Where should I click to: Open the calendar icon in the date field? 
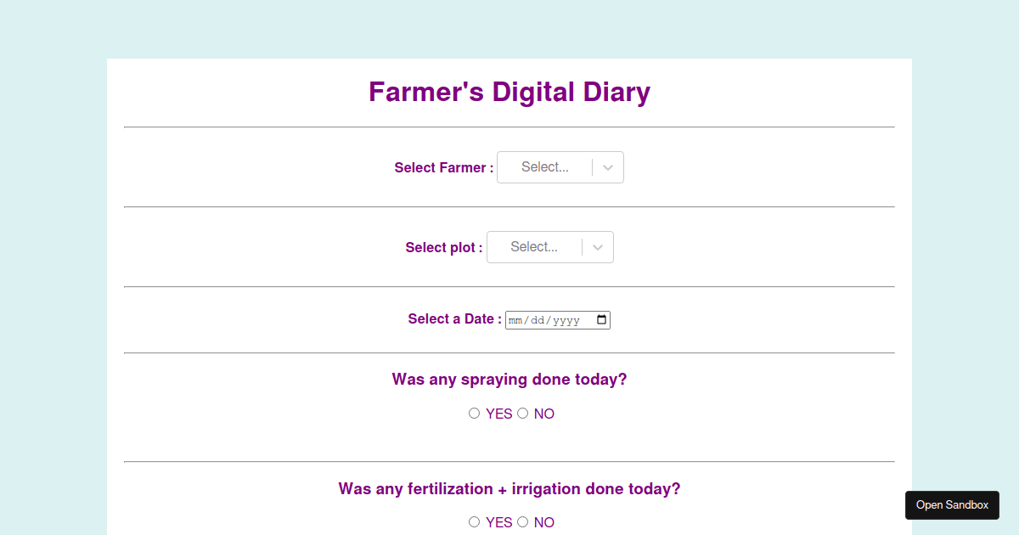click(x=601, y=319)
